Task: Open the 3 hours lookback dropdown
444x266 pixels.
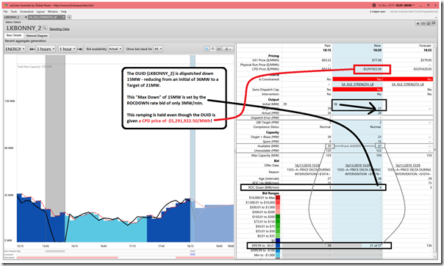Action: tap(46, 49)
